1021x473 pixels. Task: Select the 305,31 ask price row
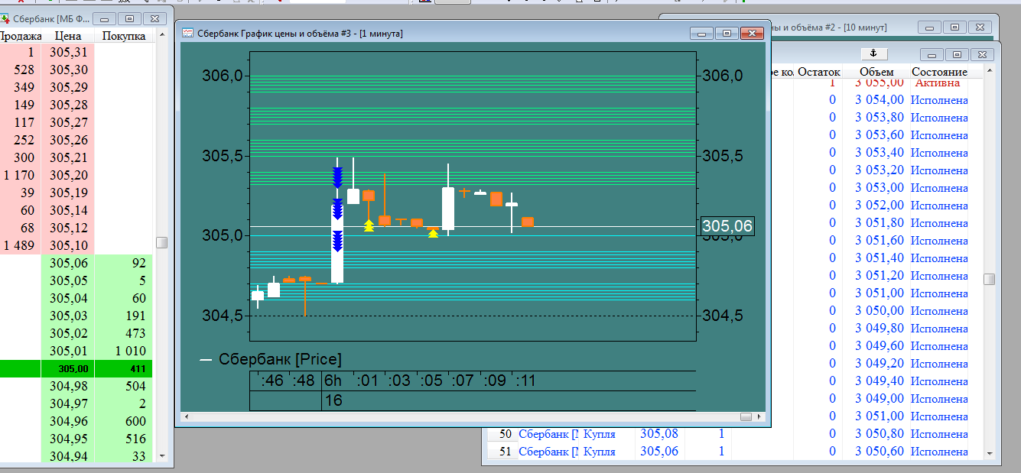pyautogui.click(x=76, y=52)
